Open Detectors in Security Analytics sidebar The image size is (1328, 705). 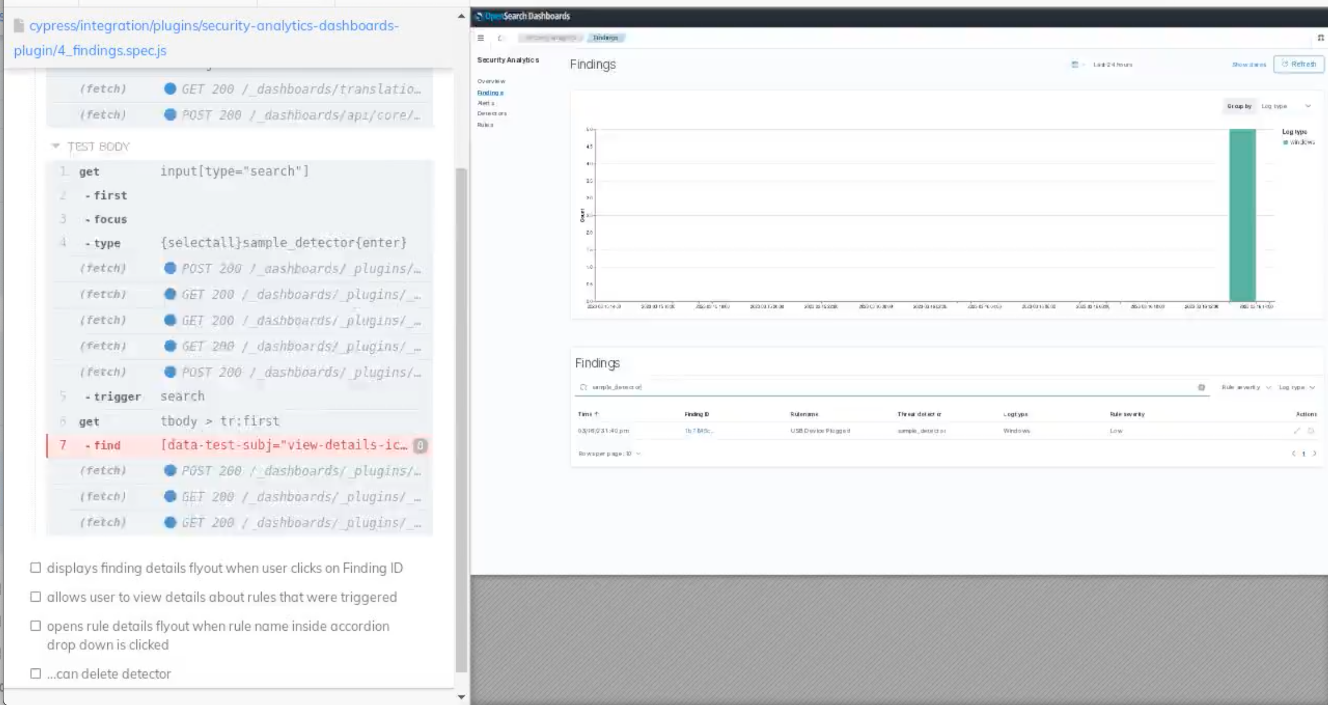(492, 114)
